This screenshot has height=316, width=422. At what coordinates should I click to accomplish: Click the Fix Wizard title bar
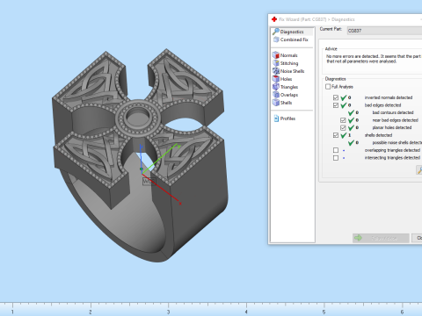[x=345, y=19]
